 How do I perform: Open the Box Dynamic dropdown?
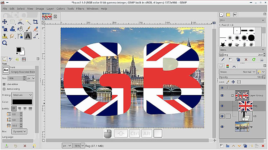coord(19,131)
